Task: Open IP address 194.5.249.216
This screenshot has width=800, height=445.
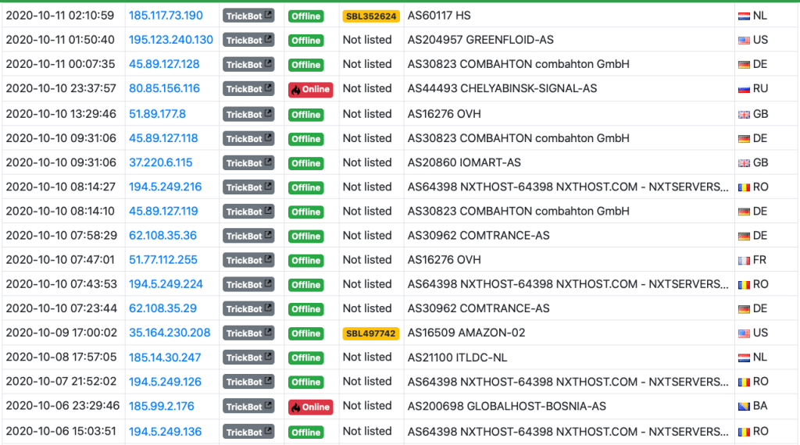Action: (165, 187)
